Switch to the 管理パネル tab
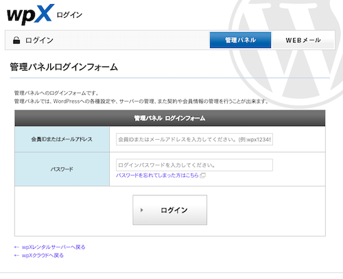Screen dimensions: 343x279 tap(240, 40)
